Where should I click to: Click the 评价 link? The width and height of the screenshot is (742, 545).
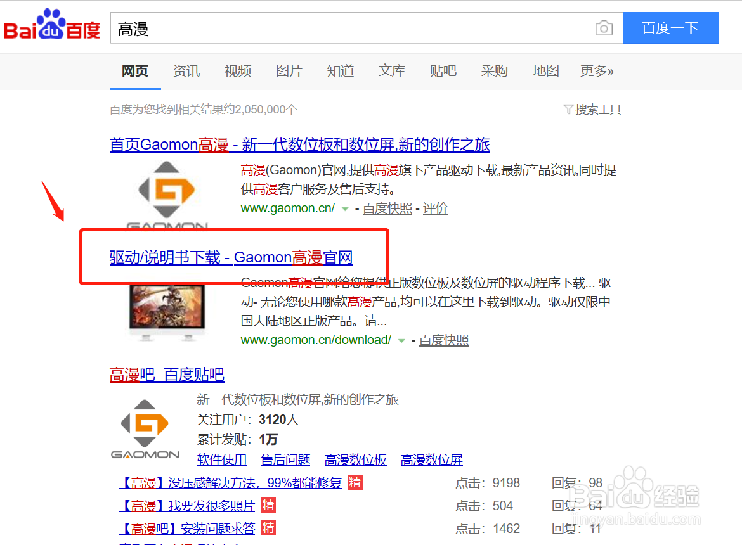pos(435,208)
